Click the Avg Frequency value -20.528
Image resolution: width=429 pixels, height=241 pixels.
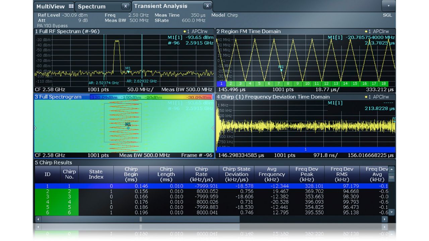(280, 202)
